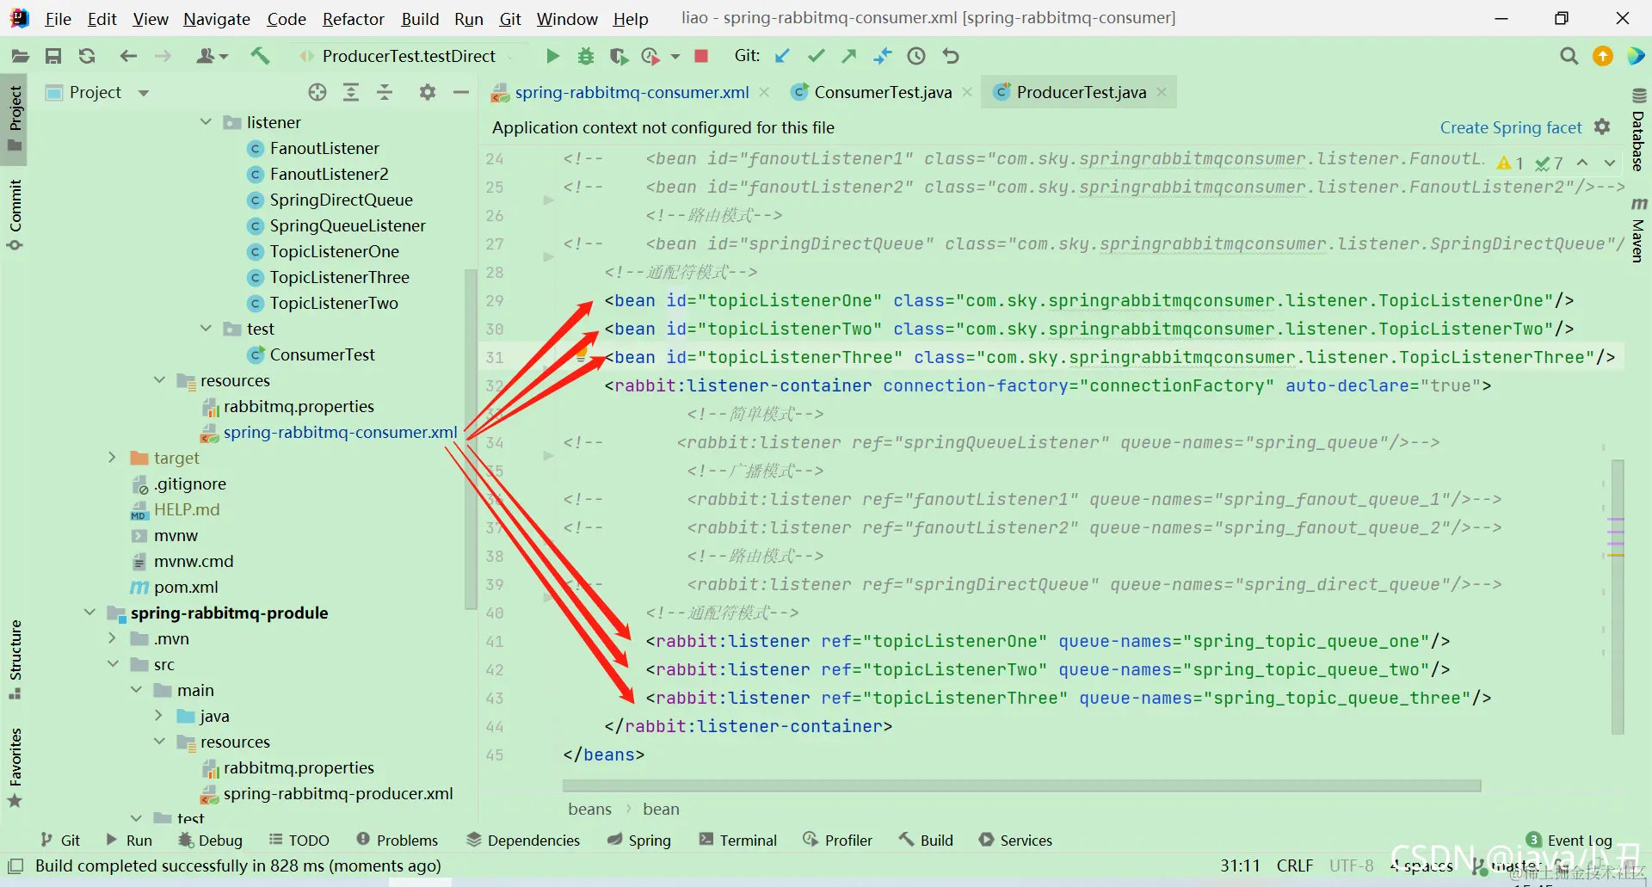This screenshot has height=887, width=1652.
Task: Open Database tool window sidebar
Action: (x=1638, y=131)
